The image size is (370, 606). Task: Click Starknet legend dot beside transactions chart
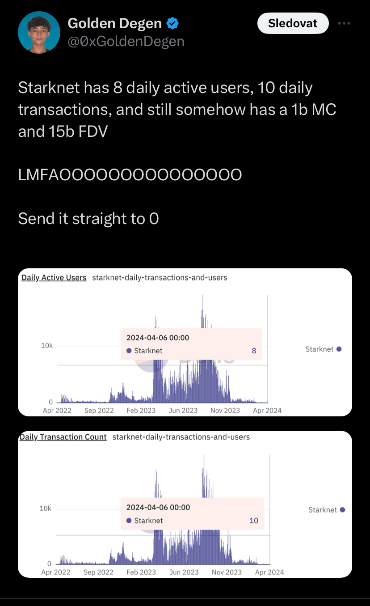click(342, 510)
